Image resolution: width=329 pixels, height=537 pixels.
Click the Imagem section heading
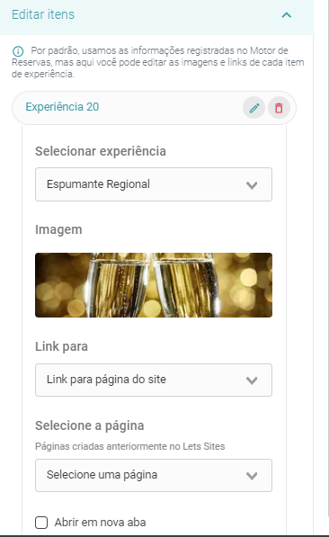point(58,229)
